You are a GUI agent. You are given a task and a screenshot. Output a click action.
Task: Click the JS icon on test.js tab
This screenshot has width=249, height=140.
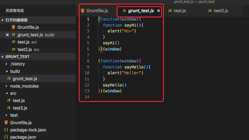coord(170,11)
